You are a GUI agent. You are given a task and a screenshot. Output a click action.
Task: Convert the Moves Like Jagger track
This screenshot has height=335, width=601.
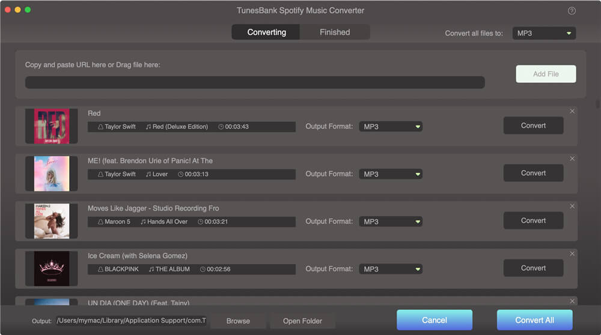(533, 220)
